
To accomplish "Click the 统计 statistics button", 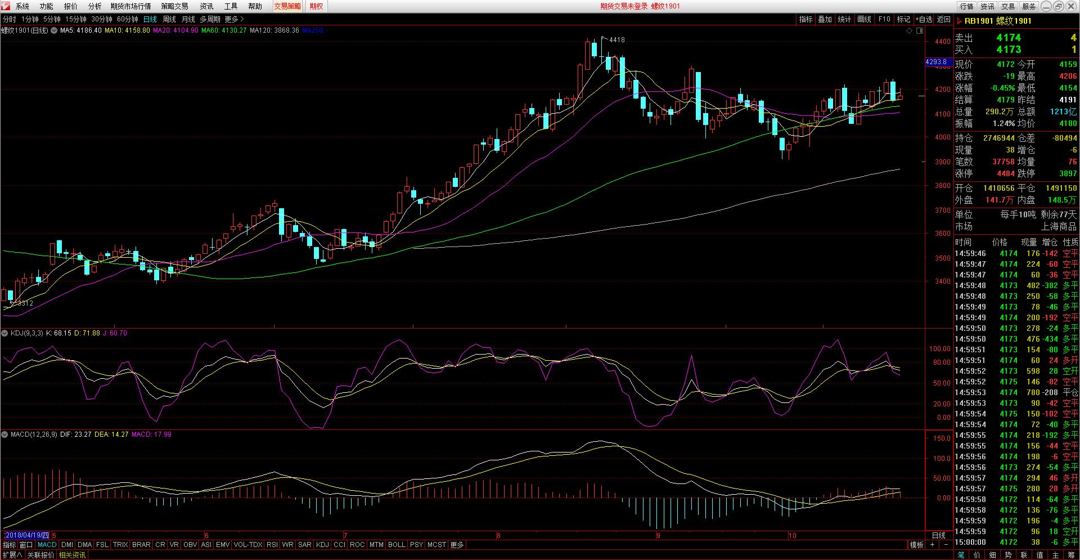I will [844, 19].
